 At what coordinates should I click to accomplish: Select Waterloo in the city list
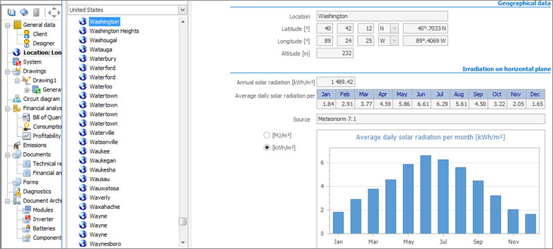point(101,86)
